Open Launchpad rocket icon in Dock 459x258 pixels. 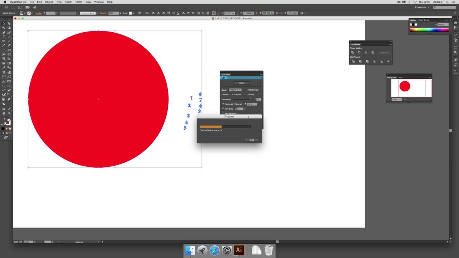pos(202,250)
